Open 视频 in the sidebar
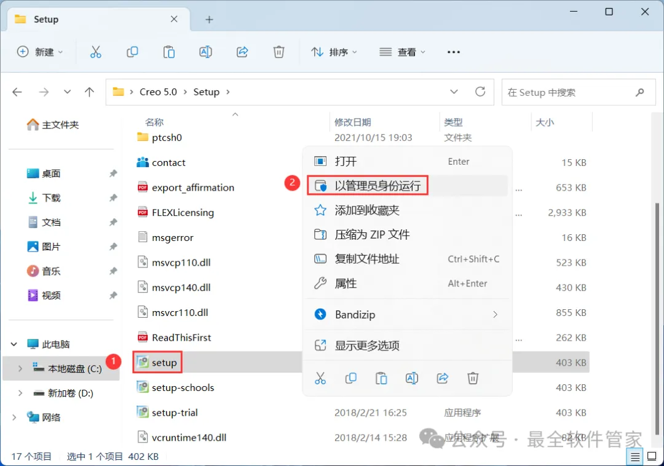 (44, 296)
